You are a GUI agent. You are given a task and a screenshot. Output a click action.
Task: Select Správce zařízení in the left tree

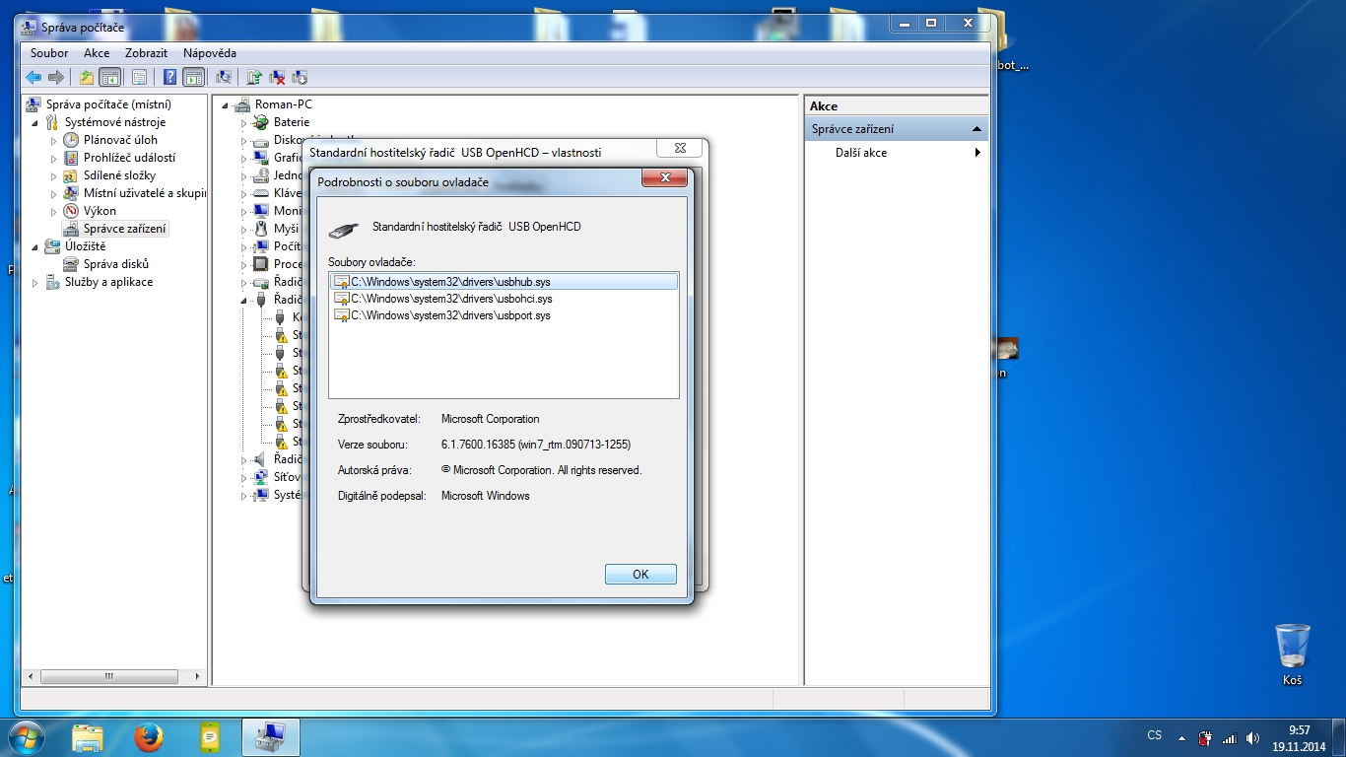(125, 229)
